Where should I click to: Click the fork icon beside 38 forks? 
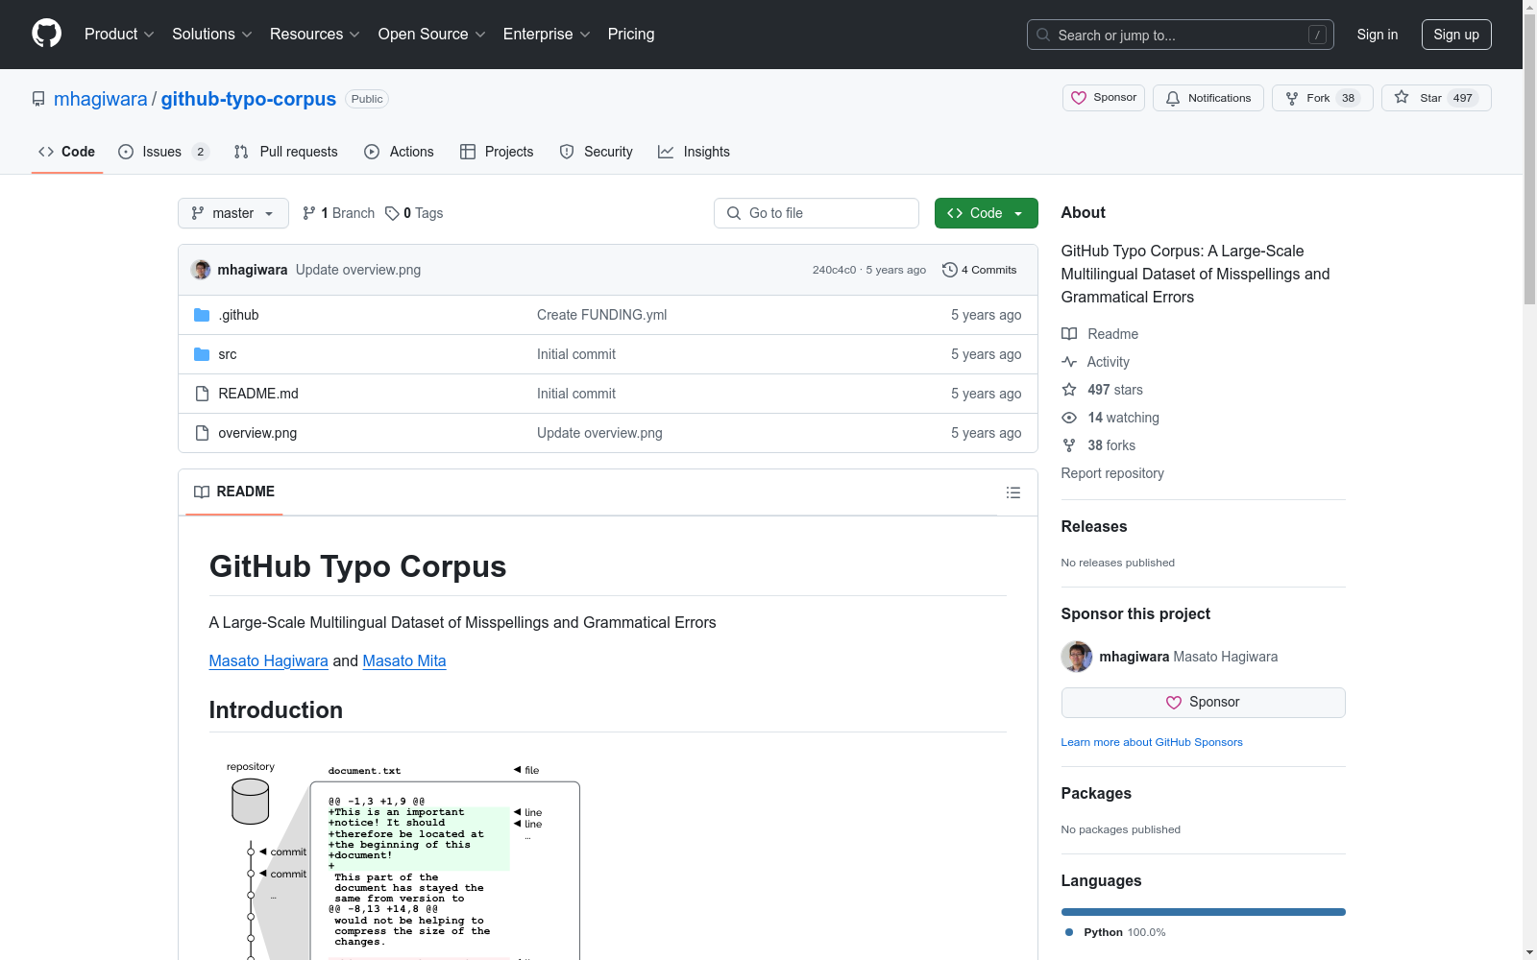point(1069,445)
